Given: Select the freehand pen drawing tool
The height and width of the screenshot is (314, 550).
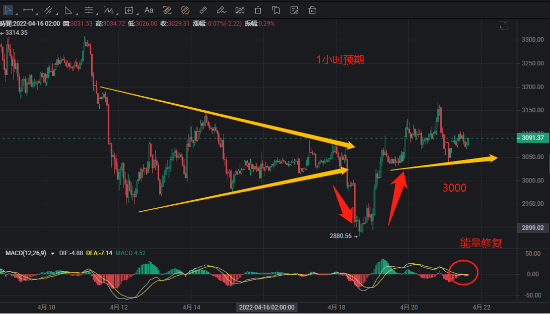Looking at the screenshot, I should [221, 10].
